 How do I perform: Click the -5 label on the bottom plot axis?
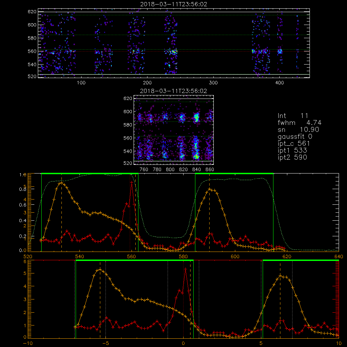(x=105, y=344)
